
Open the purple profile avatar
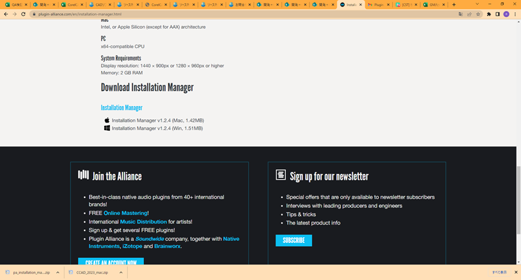506,14
